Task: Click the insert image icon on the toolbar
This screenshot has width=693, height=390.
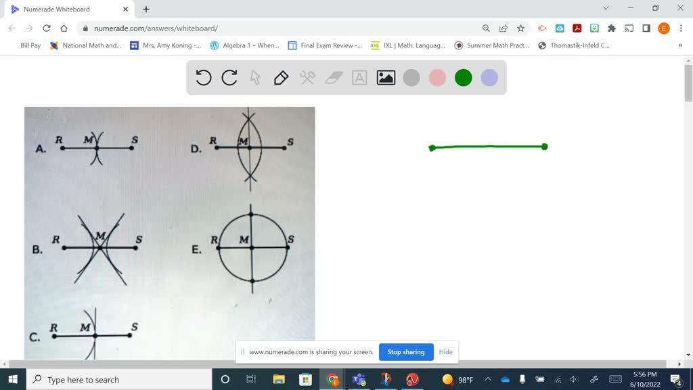Action: [x=384, y=77]
